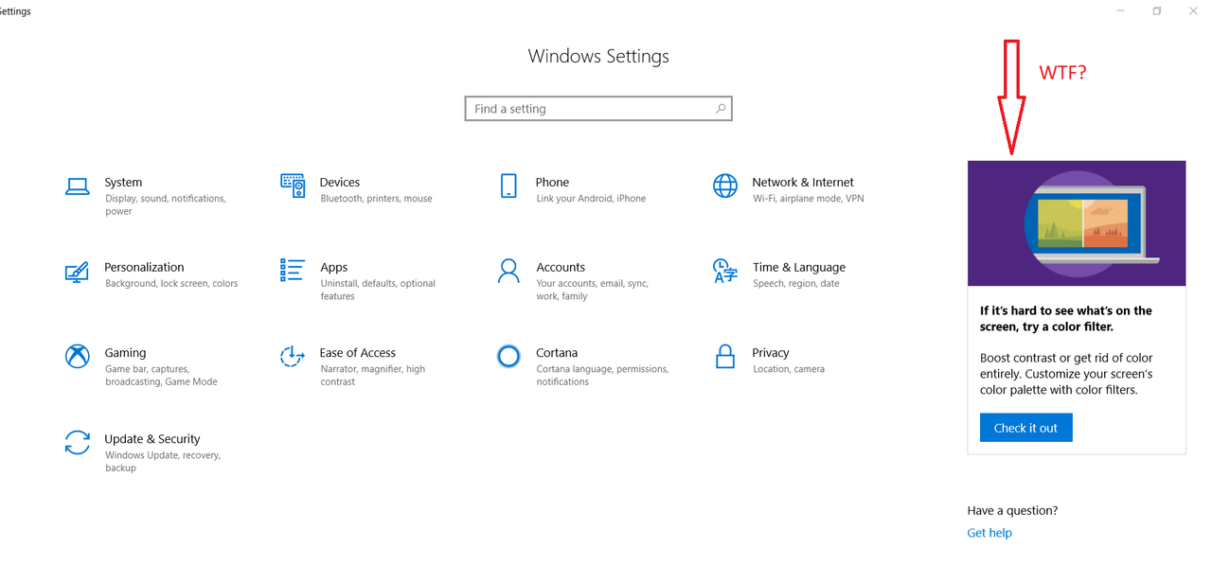Click 'Speech, region, date' description
The width and height of the screenshot is (1212, 565).
[x=796, y=284]
